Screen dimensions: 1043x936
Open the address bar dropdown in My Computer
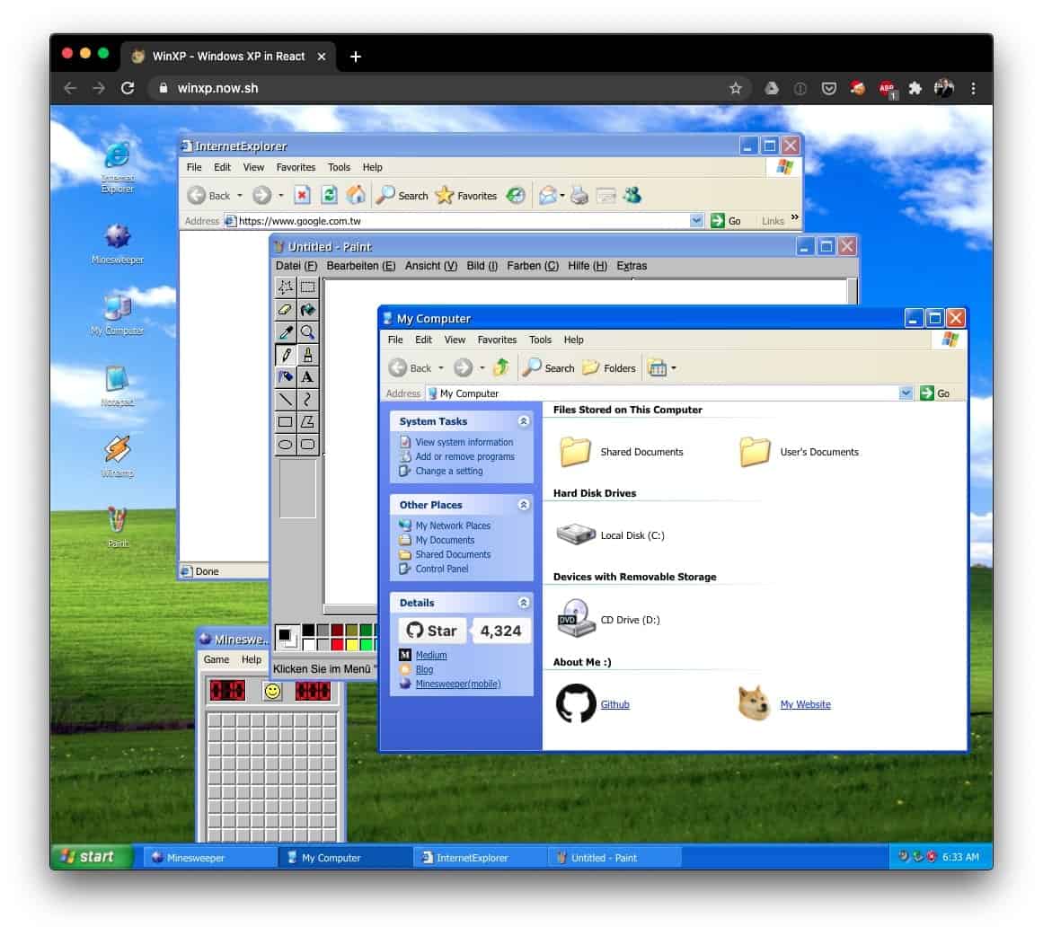coord(906,393)
